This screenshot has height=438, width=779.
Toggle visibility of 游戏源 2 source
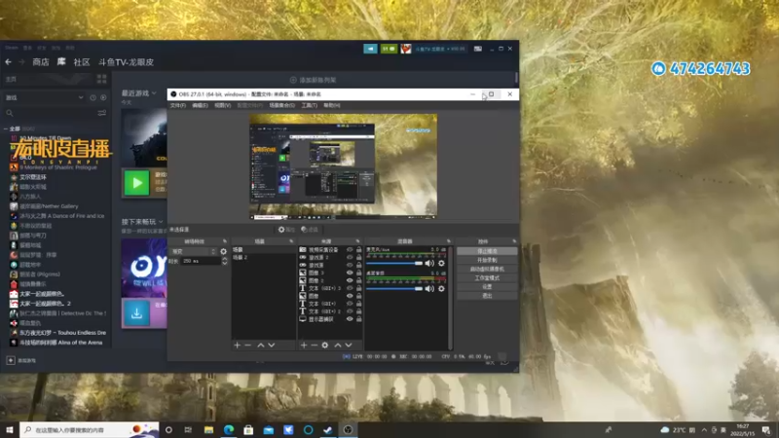[x=350, y=257]
